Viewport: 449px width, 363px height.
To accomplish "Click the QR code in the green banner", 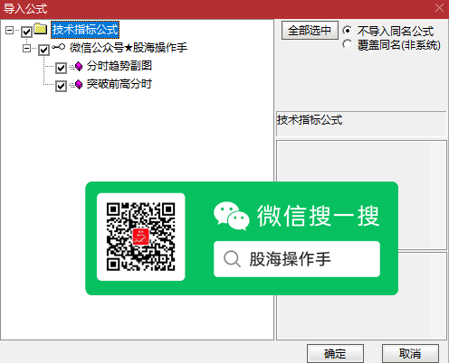I will coord(141,237).
